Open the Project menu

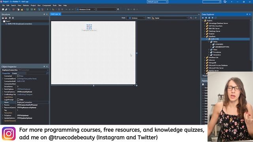(x=33, y=6)
